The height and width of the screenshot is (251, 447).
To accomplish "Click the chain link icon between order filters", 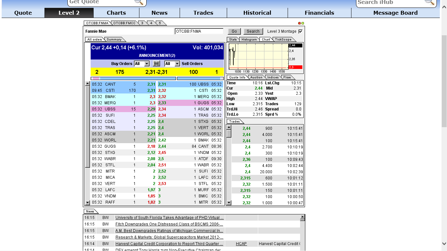I will tap(156, 64).
